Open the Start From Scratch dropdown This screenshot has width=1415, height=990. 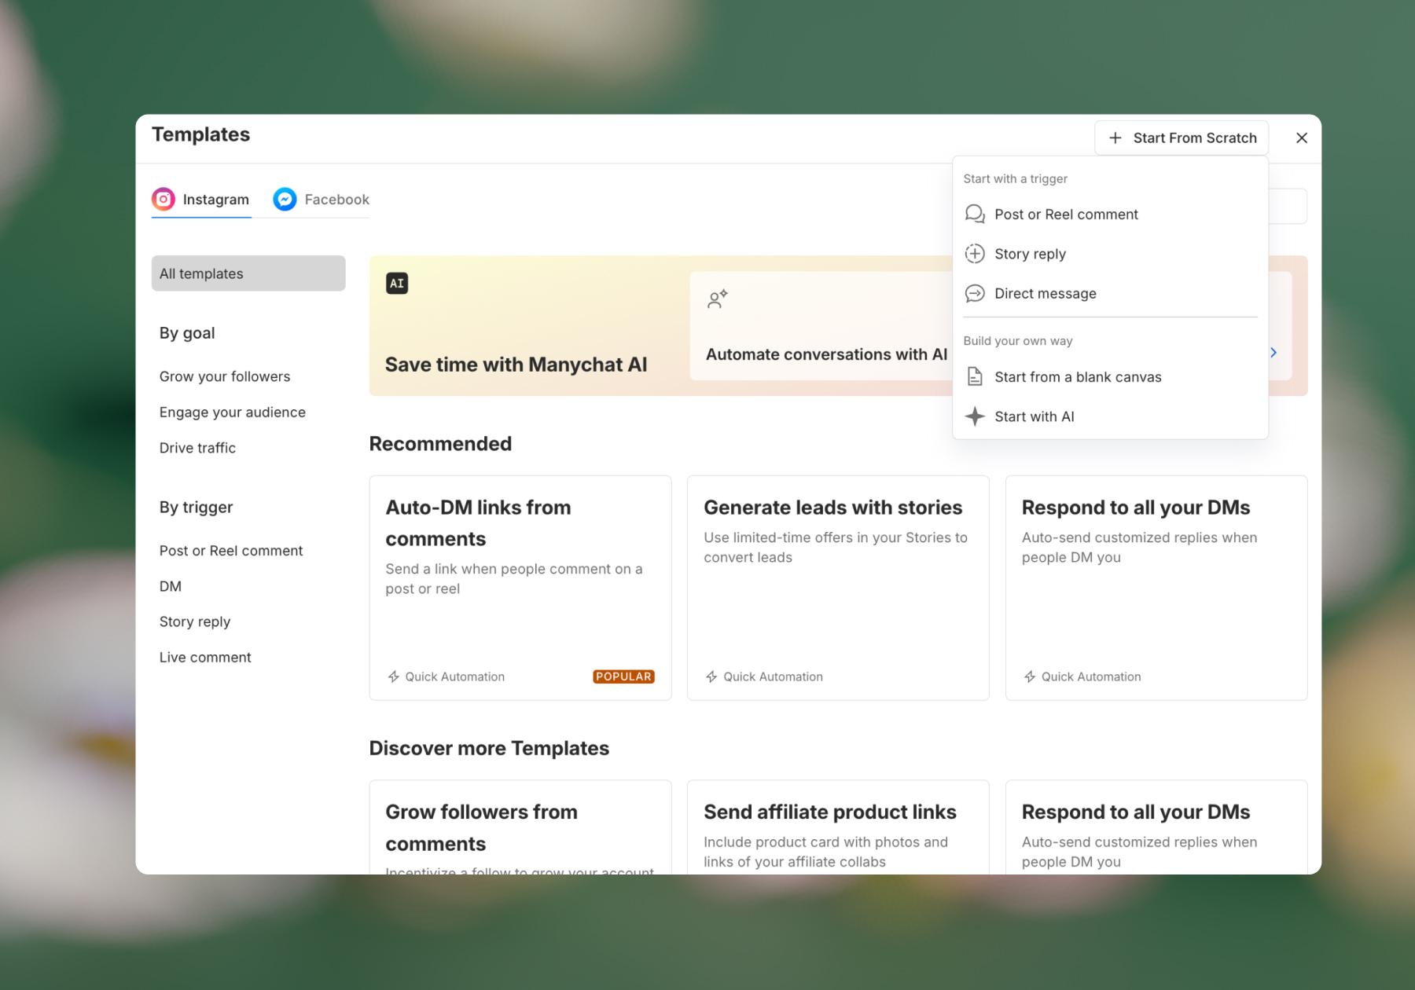point(1182,138)
